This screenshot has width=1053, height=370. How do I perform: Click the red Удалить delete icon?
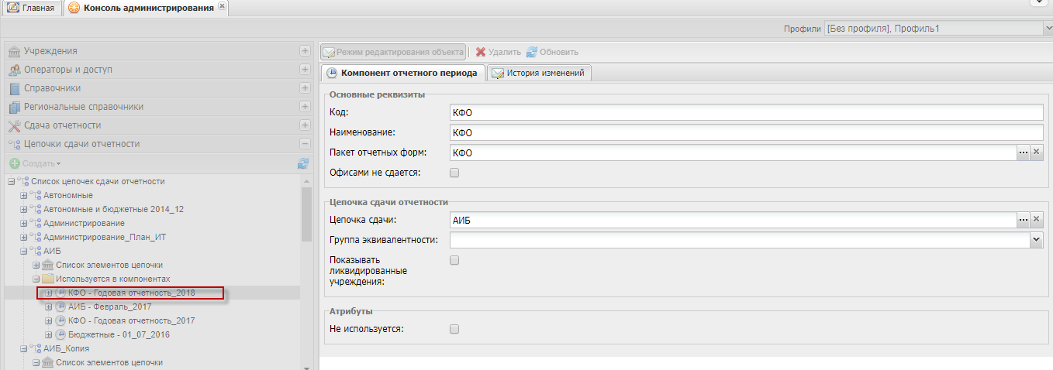coord(481,52)
